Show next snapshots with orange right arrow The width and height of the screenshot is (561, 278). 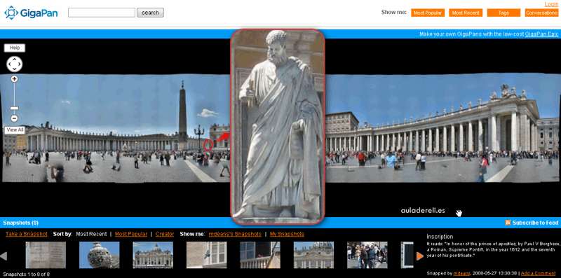420,256
